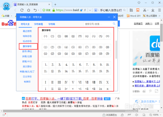This screenshot has height=117, width=163.
Task: Select 制表符 category
Action: click(x=27, y=82)
